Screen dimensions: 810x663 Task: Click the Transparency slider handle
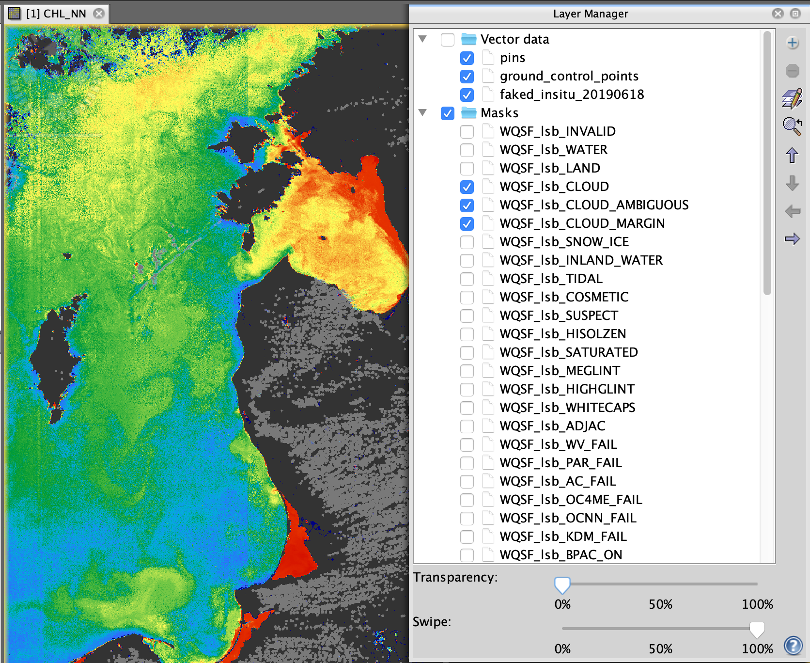pos(562,585)
